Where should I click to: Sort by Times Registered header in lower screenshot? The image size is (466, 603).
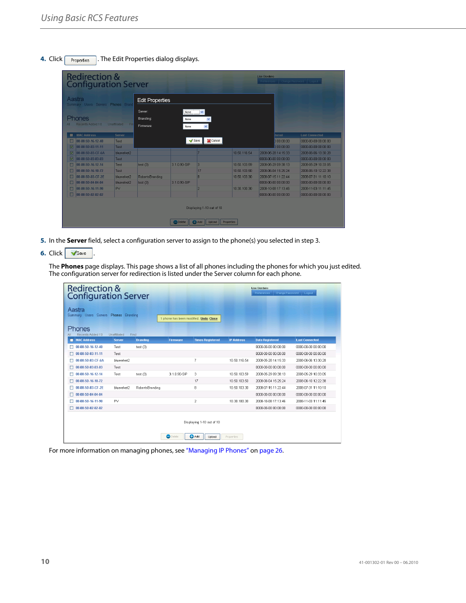click(x=207, y=340)
